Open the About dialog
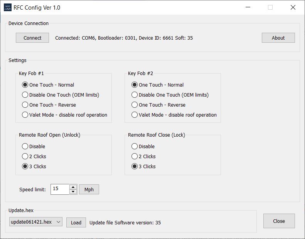The width and height of the screenshot is (305, 239). pyautogui.click(x=278, y=38)
